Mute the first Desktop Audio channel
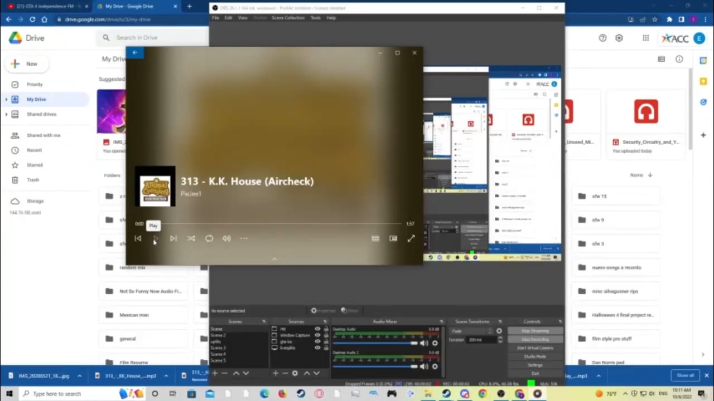714x401 pixels. [424, 343]
